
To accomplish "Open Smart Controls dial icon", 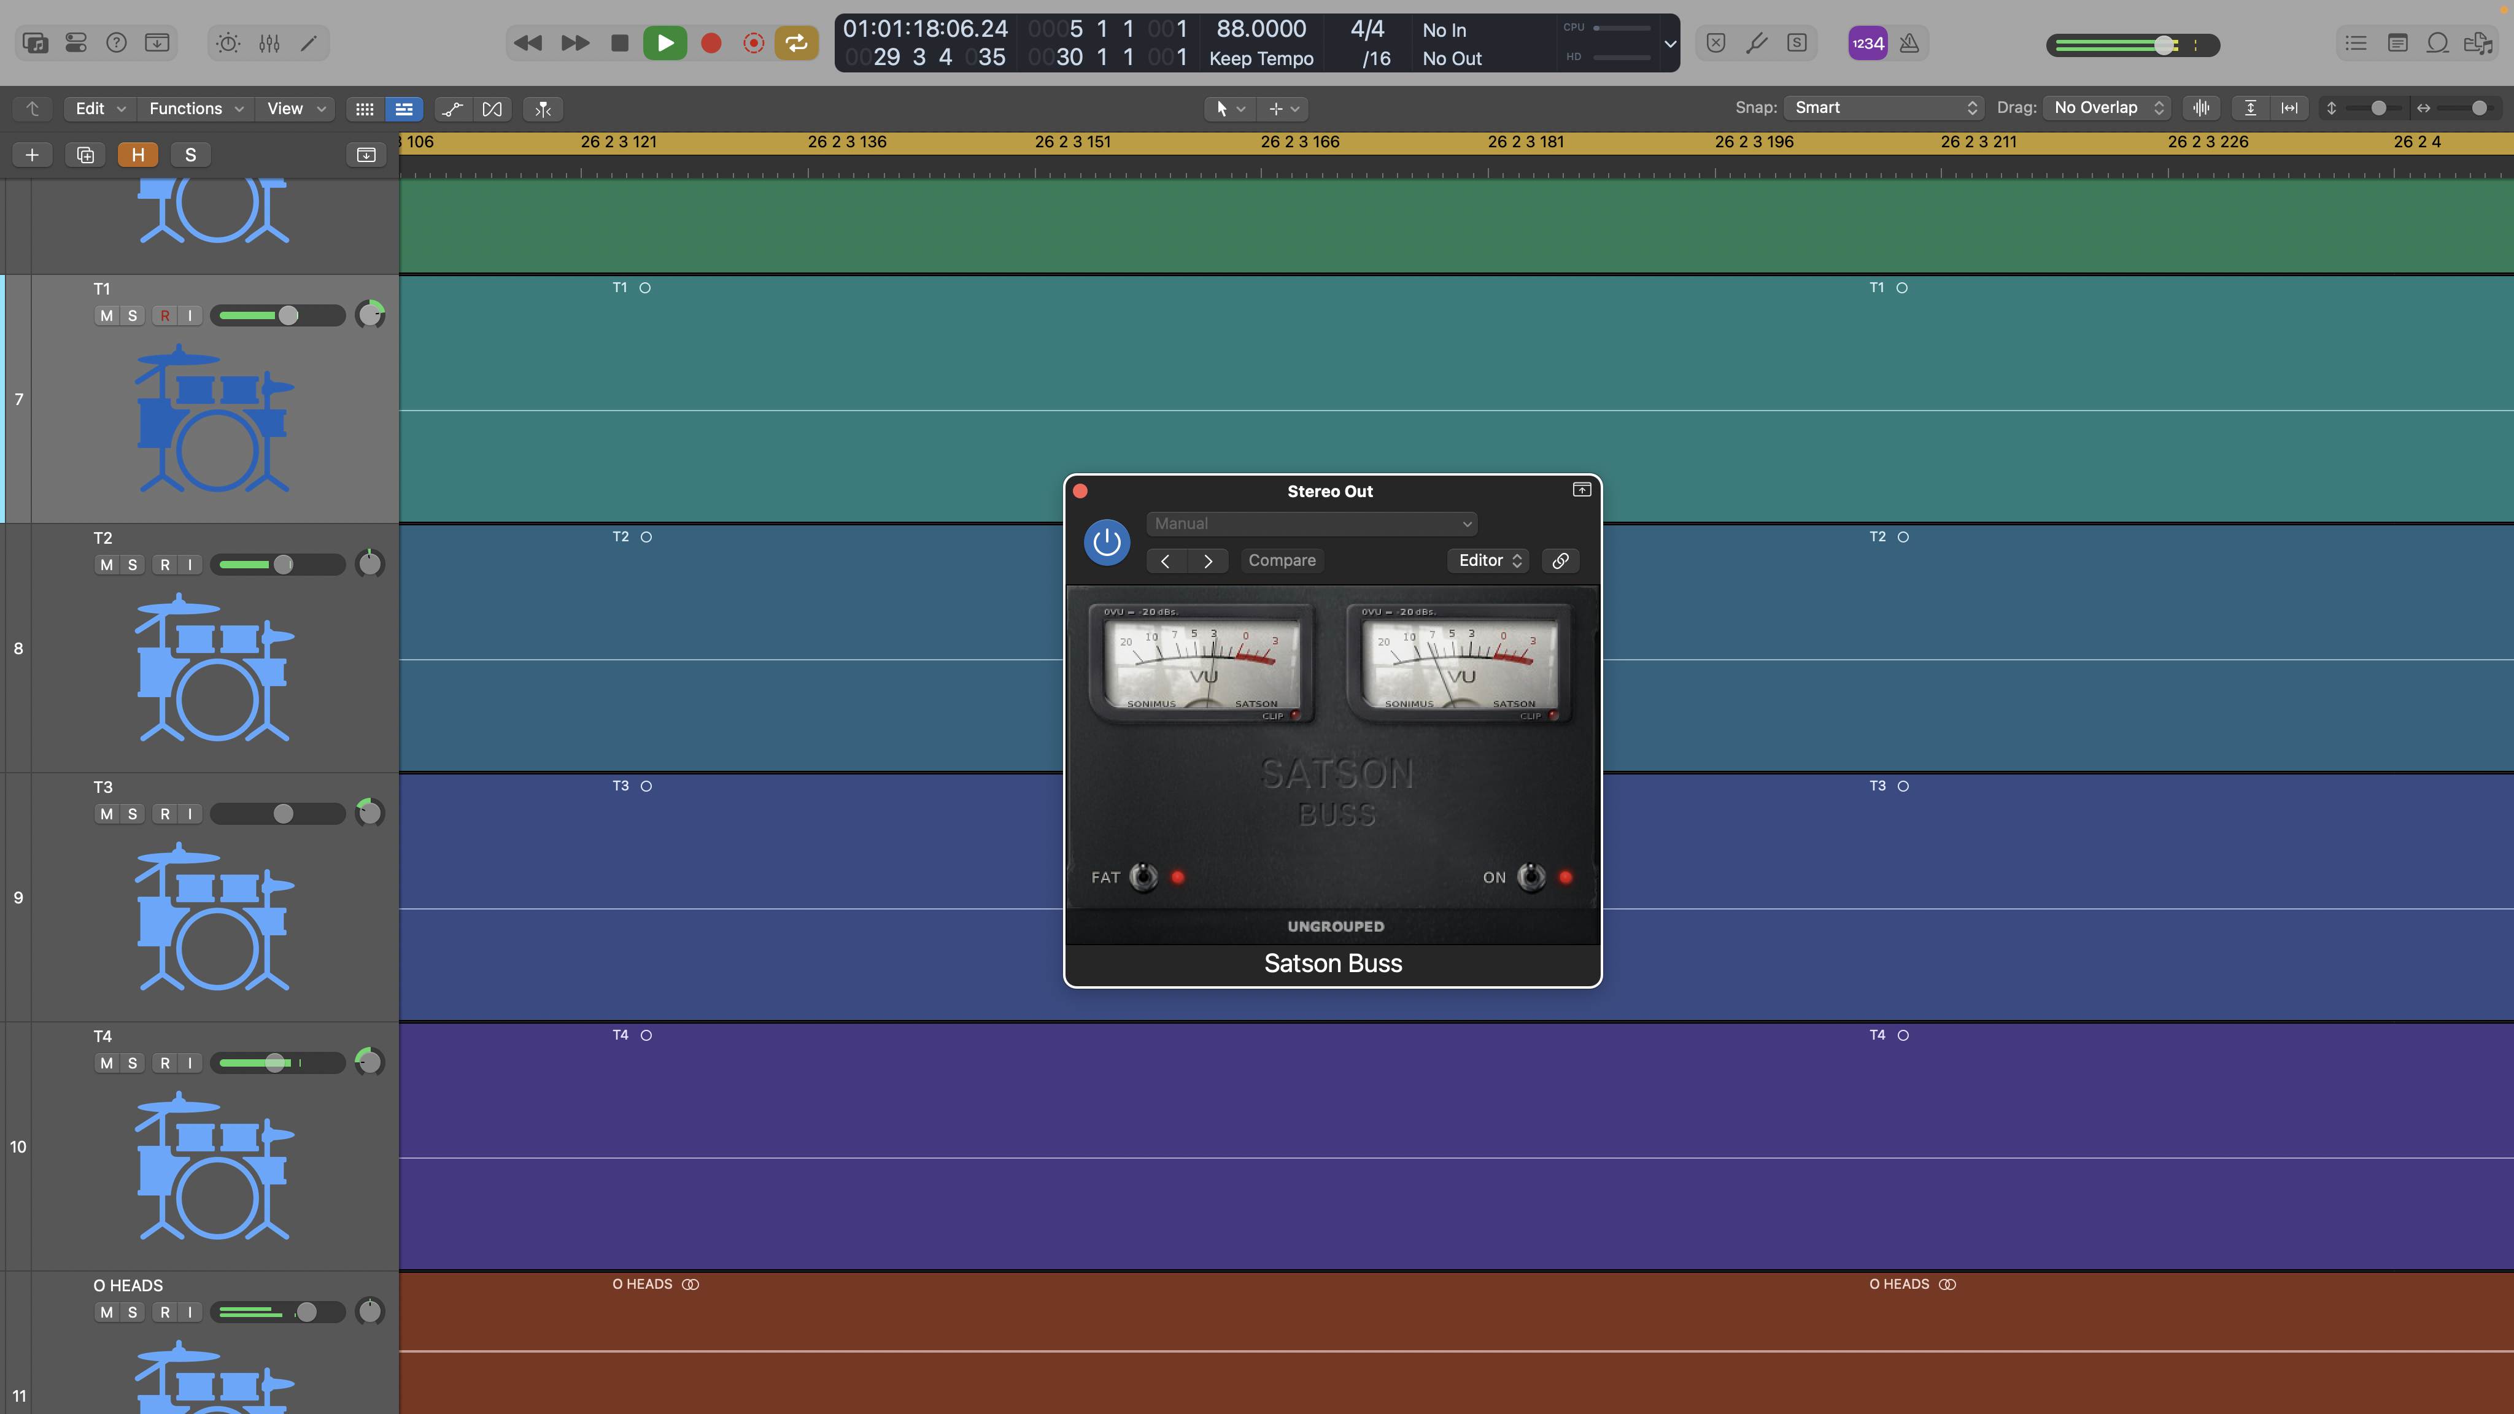I will (228, 43).
